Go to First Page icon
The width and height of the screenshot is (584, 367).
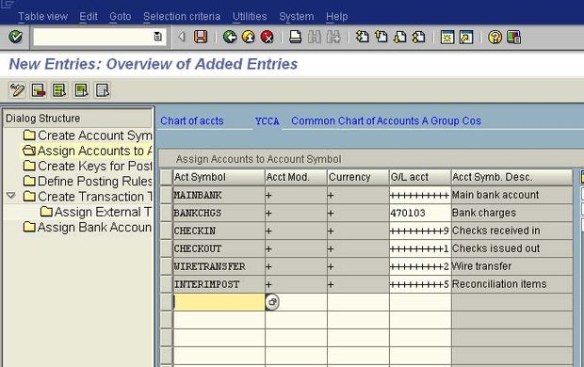[x=362, y=37]
